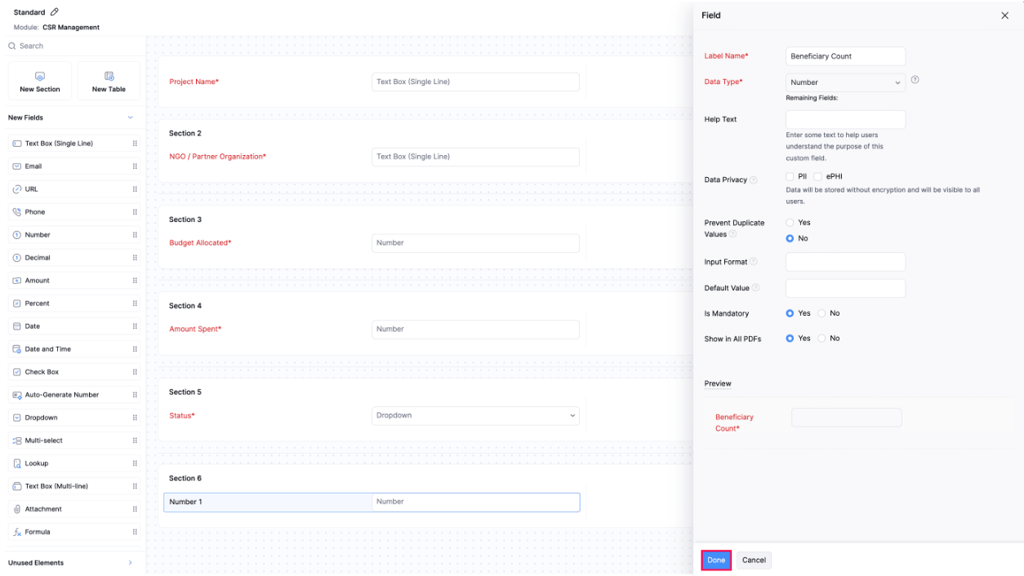Viewport: 1024px width, 576px height.
Task: Click the Done button
Action: 715,560
